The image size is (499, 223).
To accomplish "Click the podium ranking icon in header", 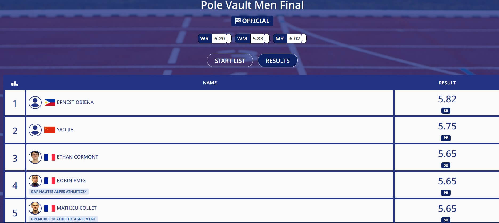I will pos(15,83).
